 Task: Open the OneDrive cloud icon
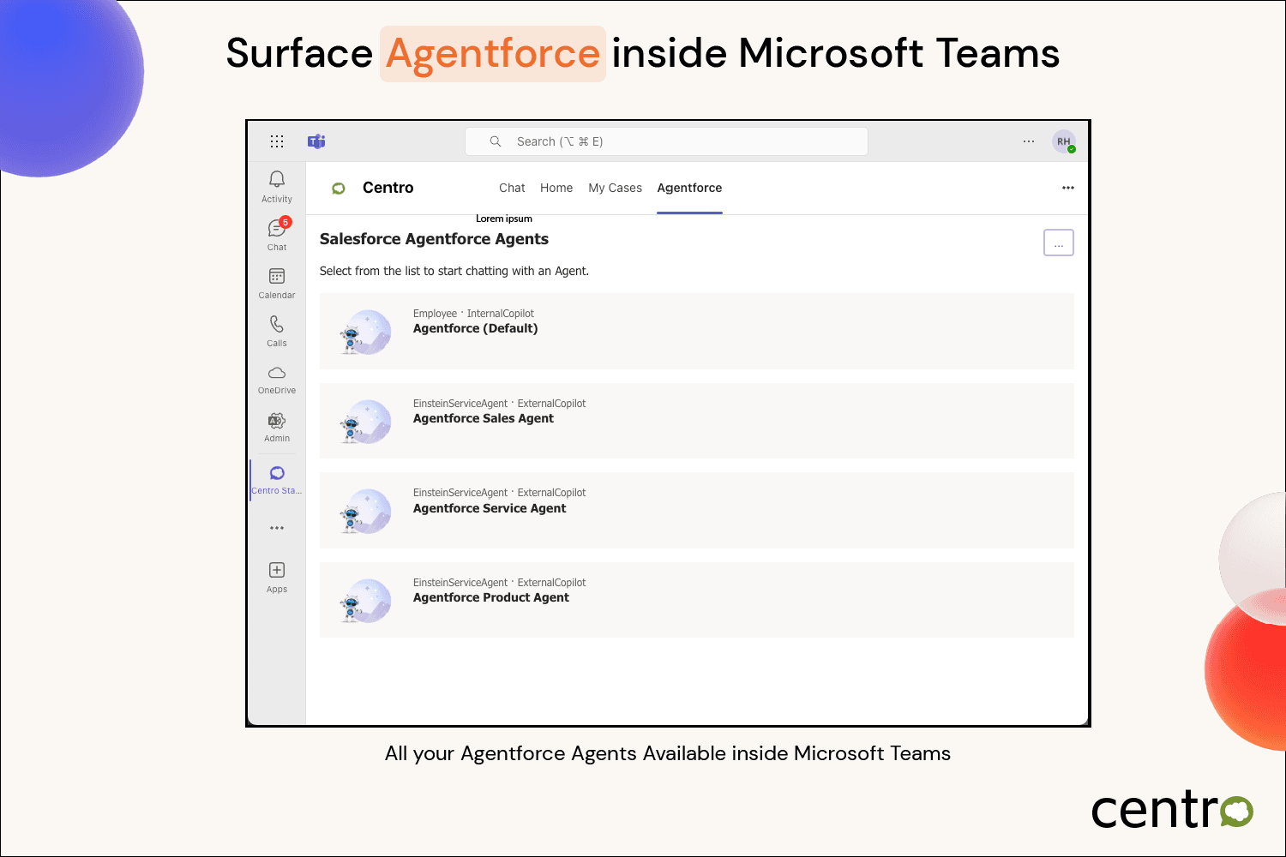click(x=277, y=373)
